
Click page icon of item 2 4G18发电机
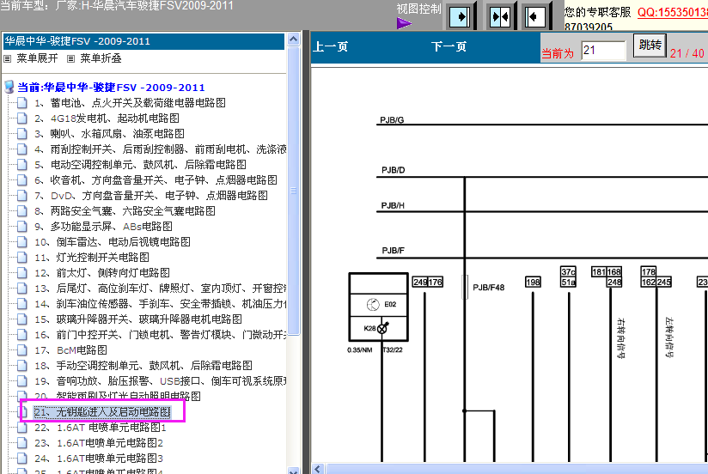pos(21,118)
